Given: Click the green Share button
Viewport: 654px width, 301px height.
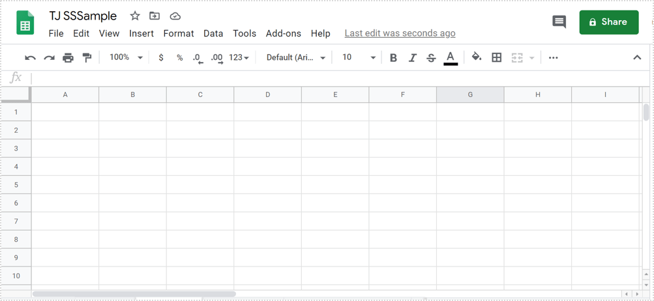Looking at the screenshot, I should (608, 22).
